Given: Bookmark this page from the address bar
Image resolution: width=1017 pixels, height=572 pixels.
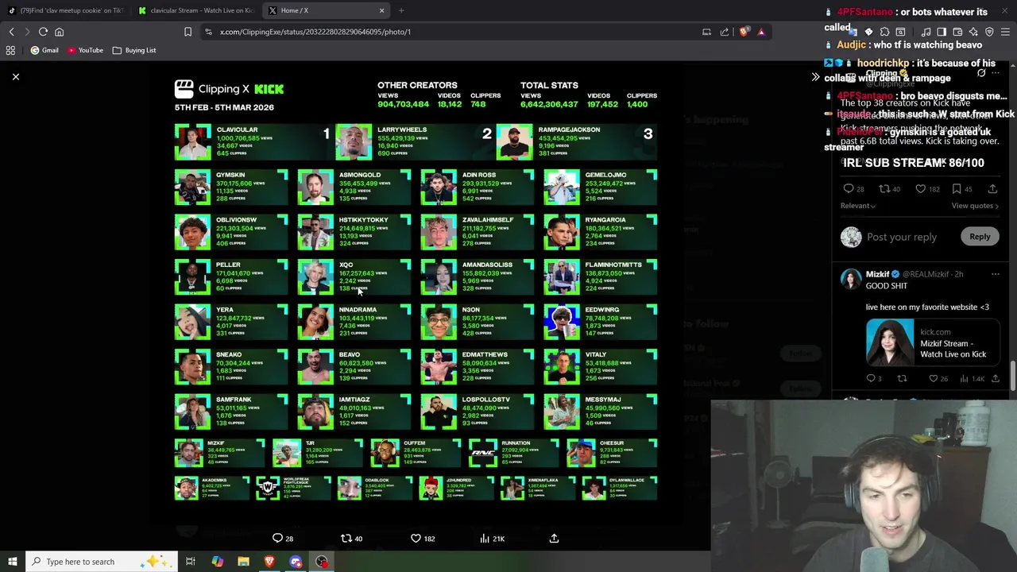Looking at the screenshot, I should click(x=188, y=32).
